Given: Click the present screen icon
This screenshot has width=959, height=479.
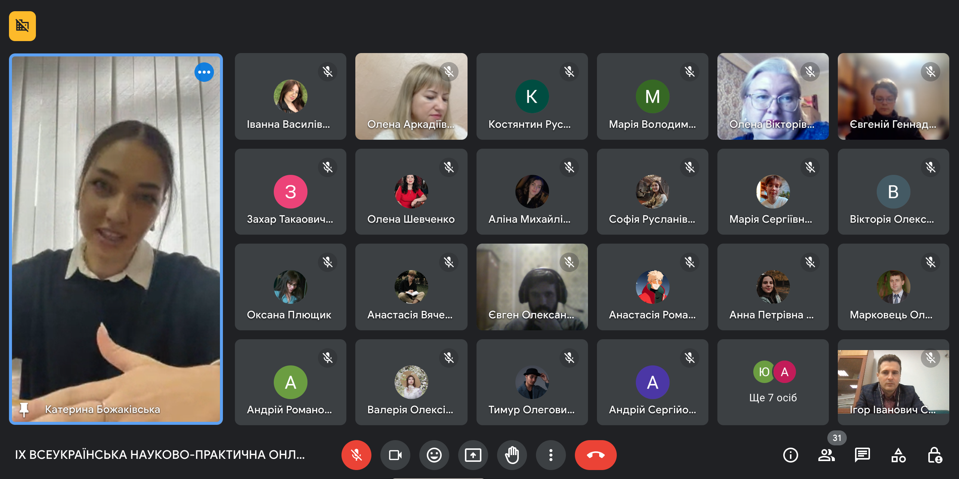Looking at the screenshot, I should [x=473, y=455].
